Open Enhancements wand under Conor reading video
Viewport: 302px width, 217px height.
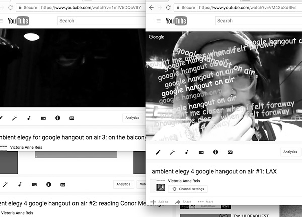5,185
